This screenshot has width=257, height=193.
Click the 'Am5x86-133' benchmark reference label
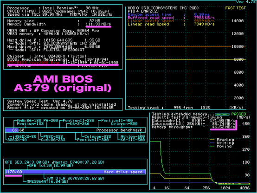[29, 121]
